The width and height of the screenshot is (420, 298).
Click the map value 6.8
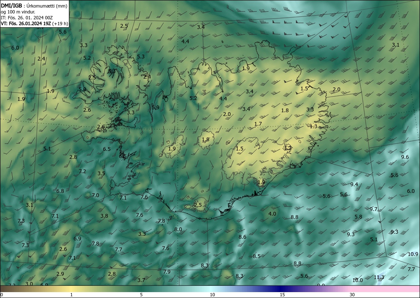click(60, 191)
